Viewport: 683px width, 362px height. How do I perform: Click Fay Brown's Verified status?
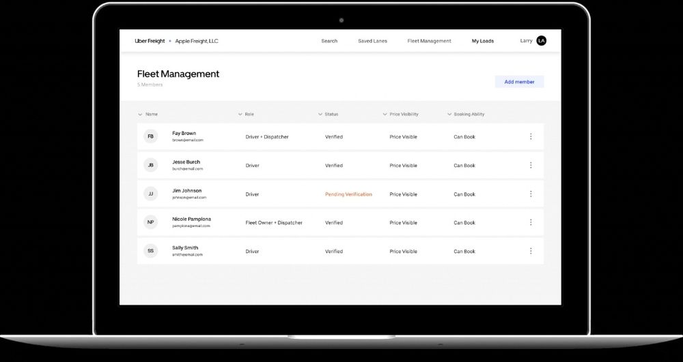(x=334, y=137)
